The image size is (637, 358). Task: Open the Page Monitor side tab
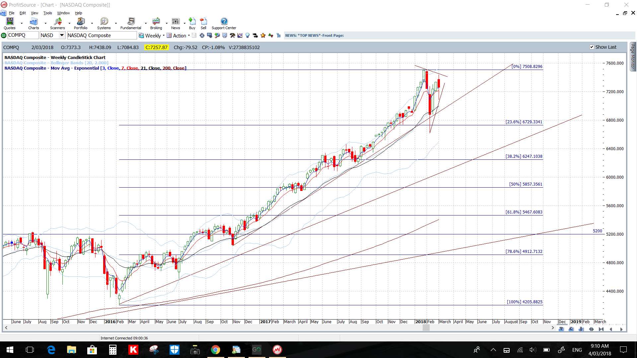pos(633,56)
